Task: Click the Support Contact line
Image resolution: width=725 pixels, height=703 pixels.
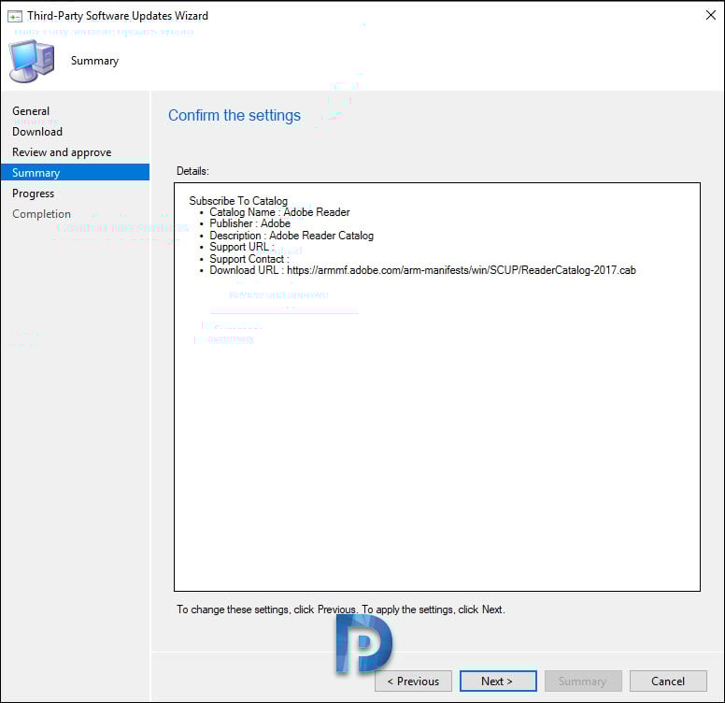Action: [249, 259]
